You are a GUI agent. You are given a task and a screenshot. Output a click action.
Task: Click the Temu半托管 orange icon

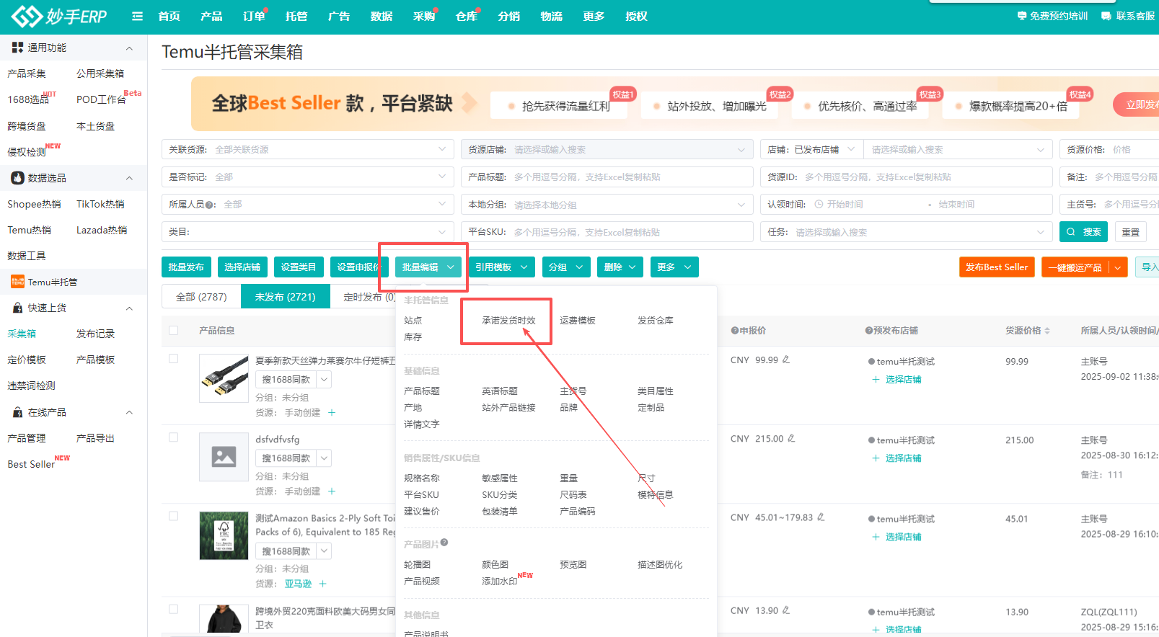(x=17, y=282)
